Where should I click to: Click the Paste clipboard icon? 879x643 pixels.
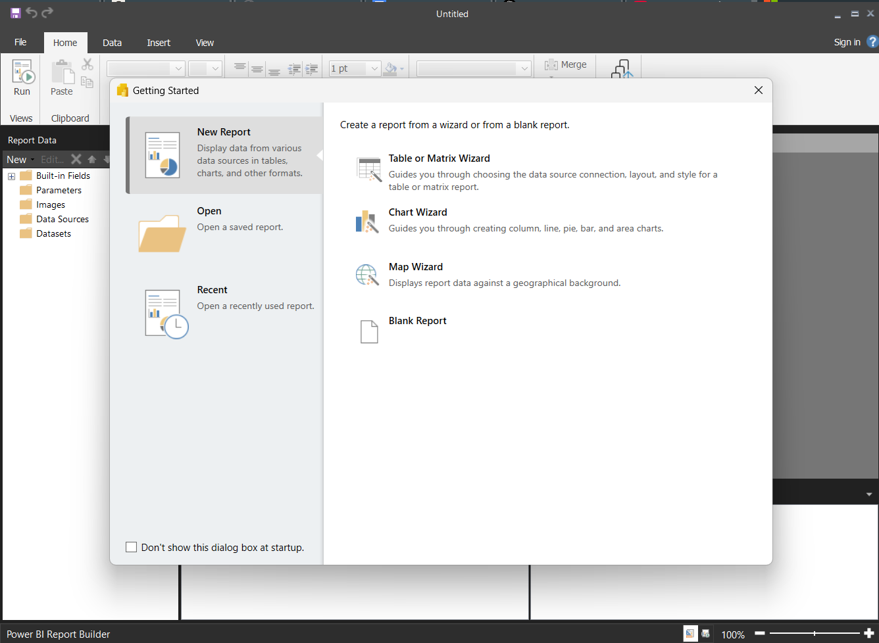click(x=63, y=72)
